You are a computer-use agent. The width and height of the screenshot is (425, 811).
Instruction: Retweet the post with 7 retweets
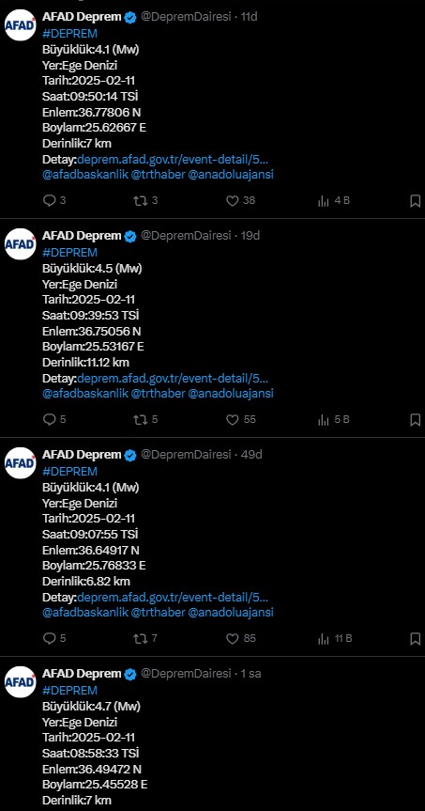(x=145, y=638)
